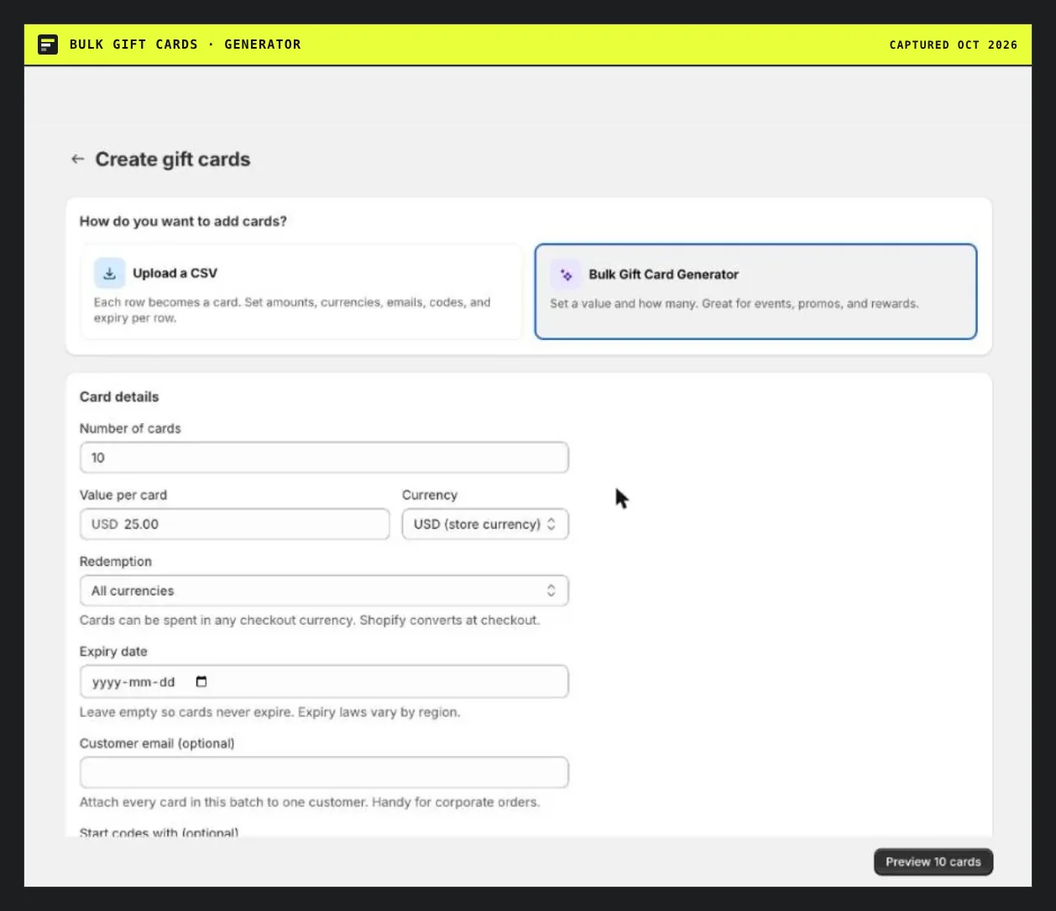Click the Card details section title

tap(119, 397)
